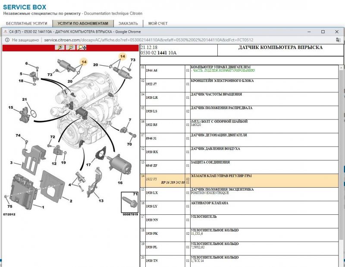Viewport: 345px width, 267px height.
Task: Open the УСЛУГИ ПО АБОНЕМЕНТАМ tab
Action: (x=83, y=23)
